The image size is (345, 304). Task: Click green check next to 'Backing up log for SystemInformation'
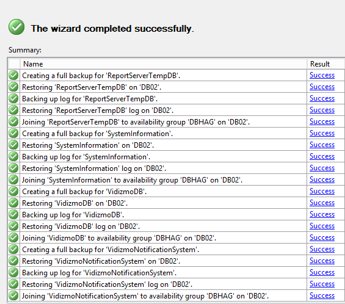[x=13, y=156]
